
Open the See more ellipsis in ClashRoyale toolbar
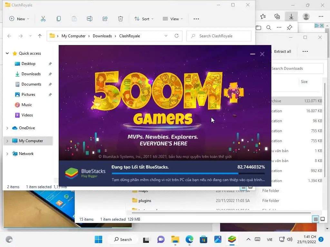[196, 19]
